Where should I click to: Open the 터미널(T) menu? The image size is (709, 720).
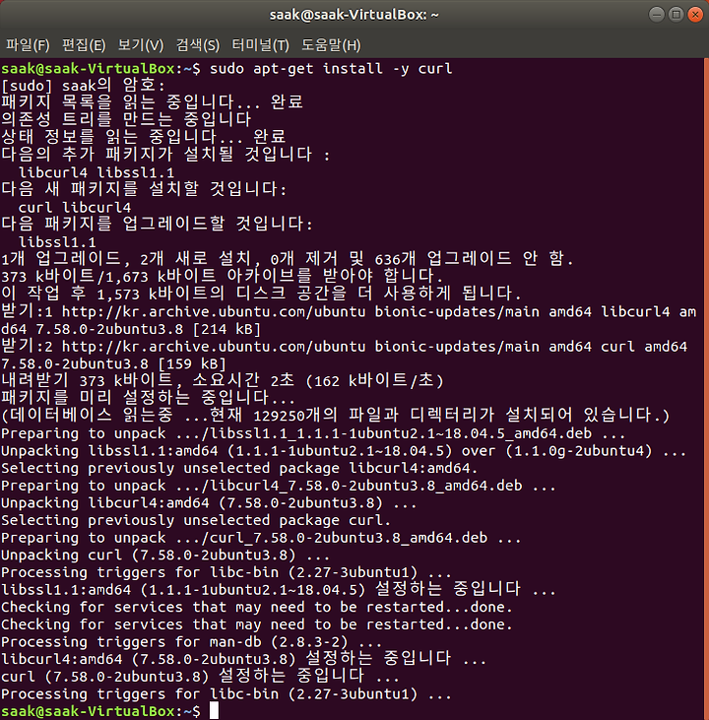click(260, 45)
